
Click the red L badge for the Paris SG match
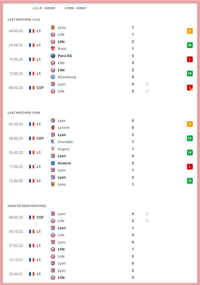190,59
